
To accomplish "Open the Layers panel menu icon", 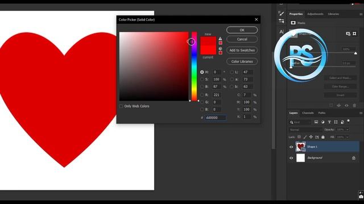I will (x=361, y=113).
